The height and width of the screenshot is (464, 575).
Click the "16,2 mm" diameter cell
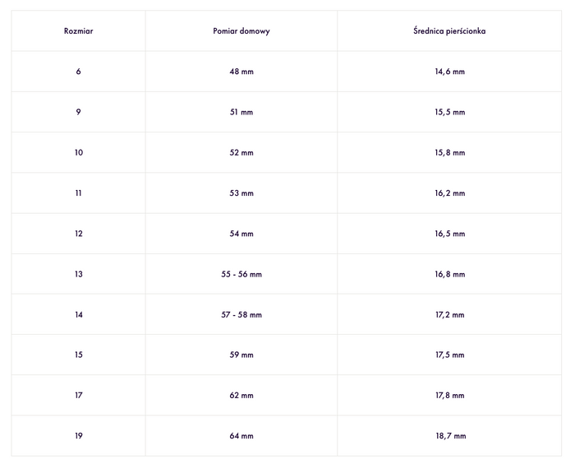pyautogui.click(x=449, y=193)
